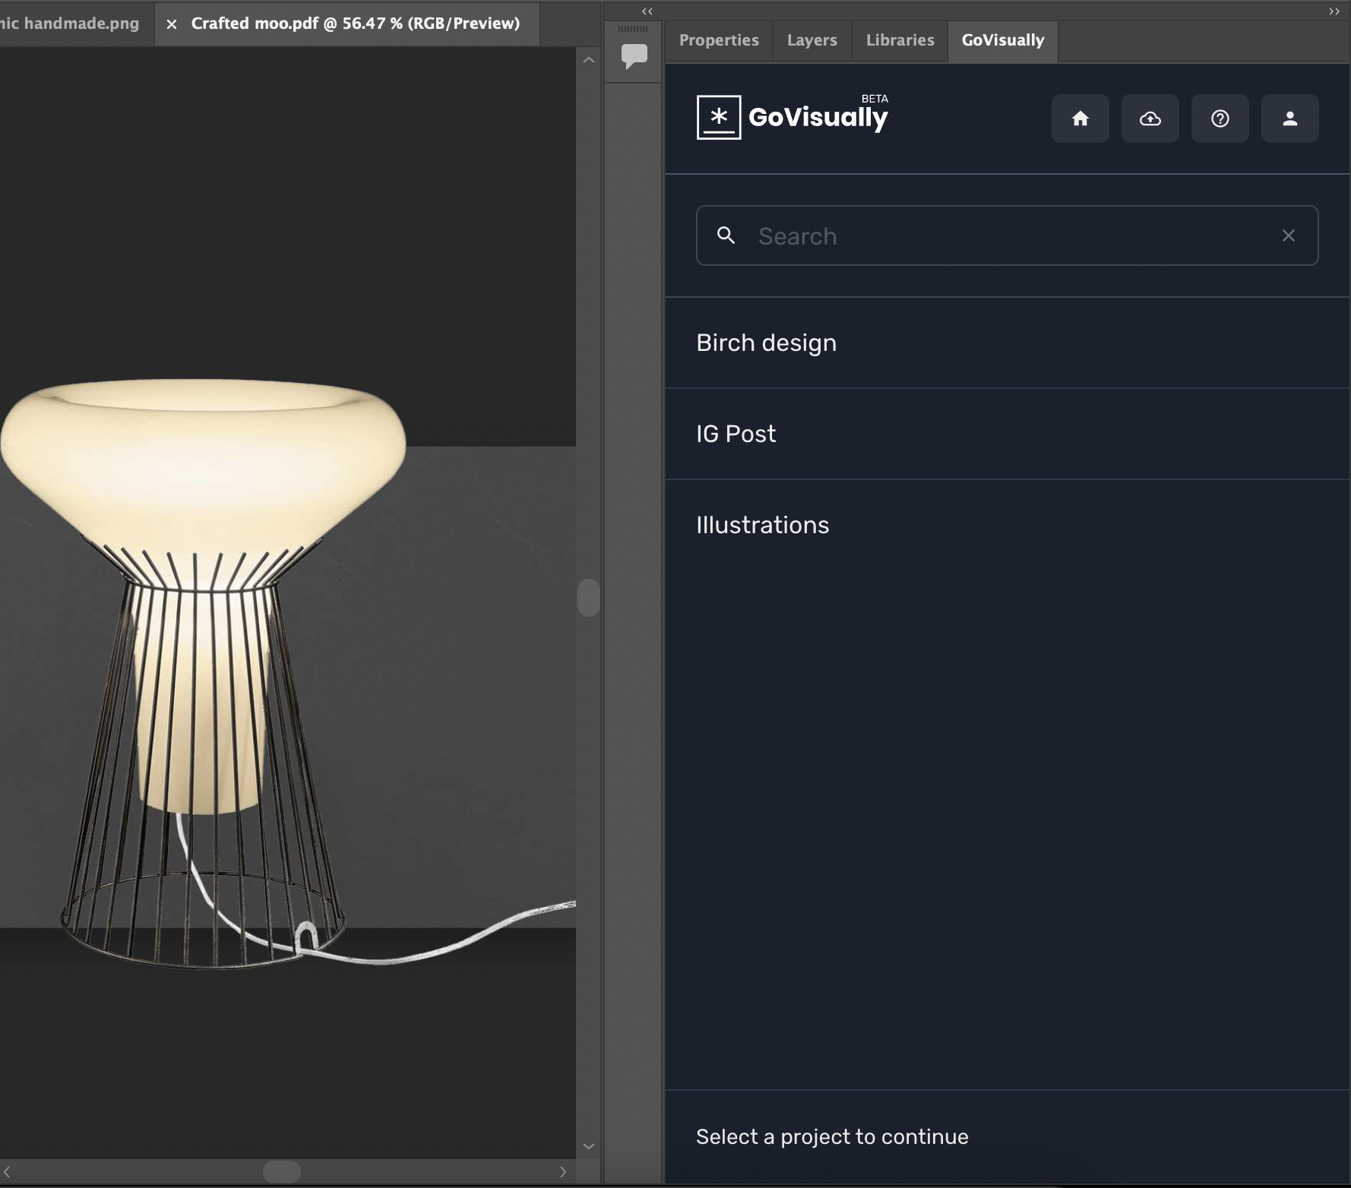Open the GoVisually home icon
The width and height of the screenshot is (1351, 1188).
tap(1080, 118)
